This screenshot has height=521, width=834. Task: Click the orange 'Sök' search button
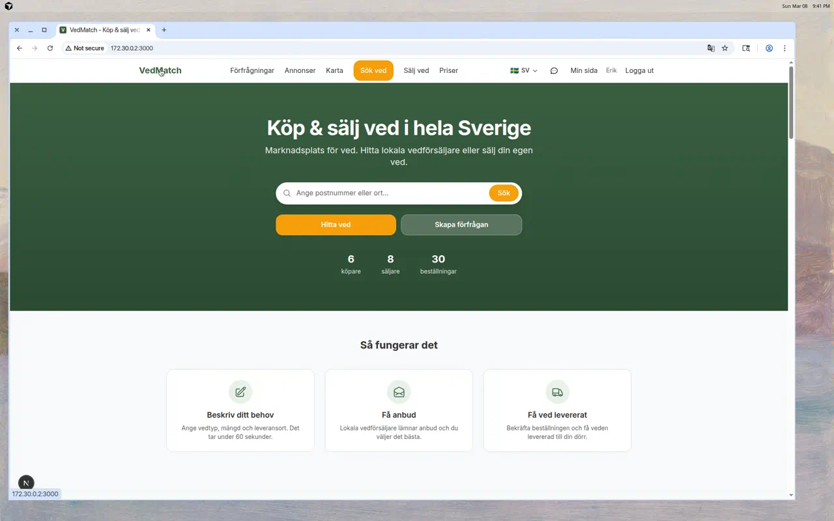coord(503,193)
